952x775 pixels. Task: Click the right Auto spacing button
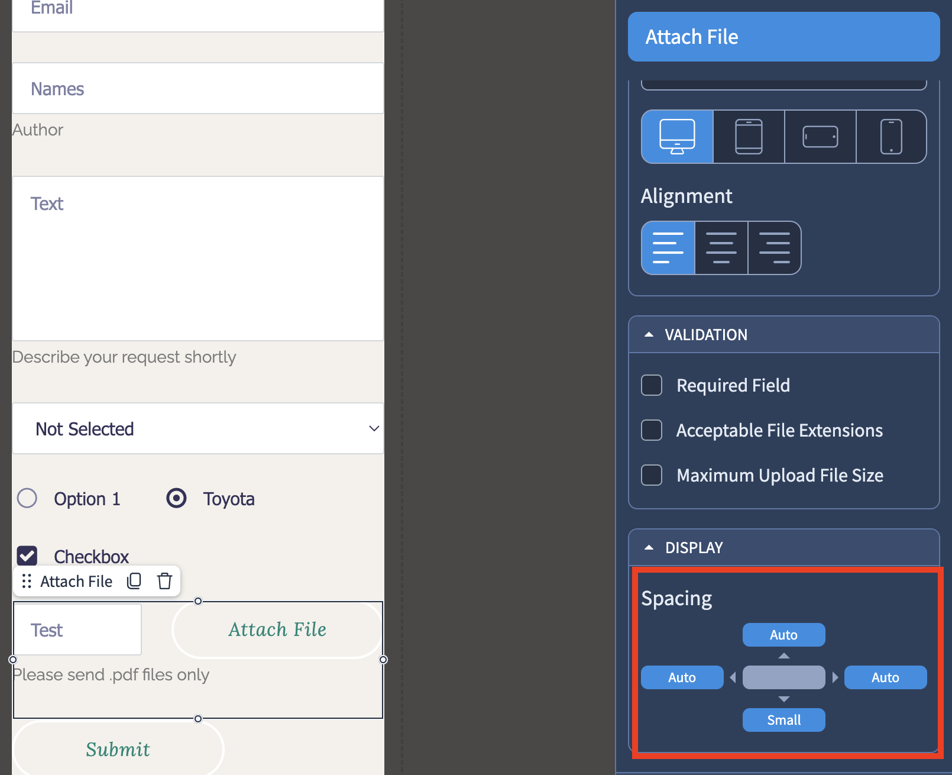(x=886, y=677)
